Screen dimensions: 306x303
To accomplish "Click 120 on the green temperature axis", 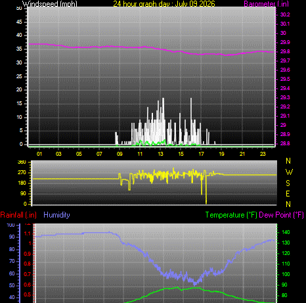I will point(286,253).
